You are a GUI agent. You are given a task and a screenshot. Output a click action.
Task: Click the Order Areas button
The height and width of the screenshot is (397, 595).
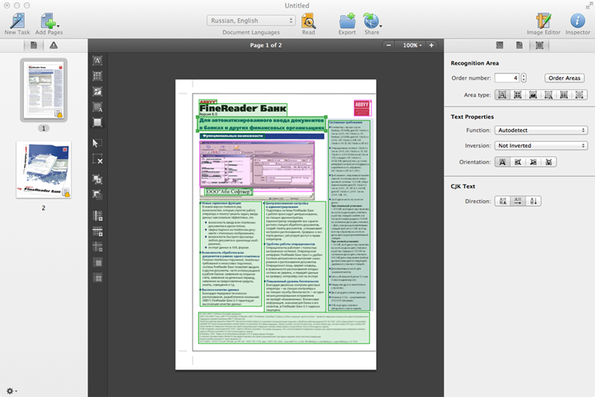point(565,78)
